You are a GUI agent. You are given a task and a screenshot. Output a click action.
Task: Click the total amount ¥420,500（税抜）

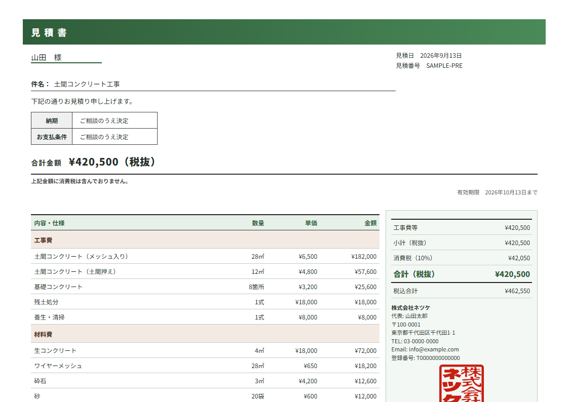112,162
